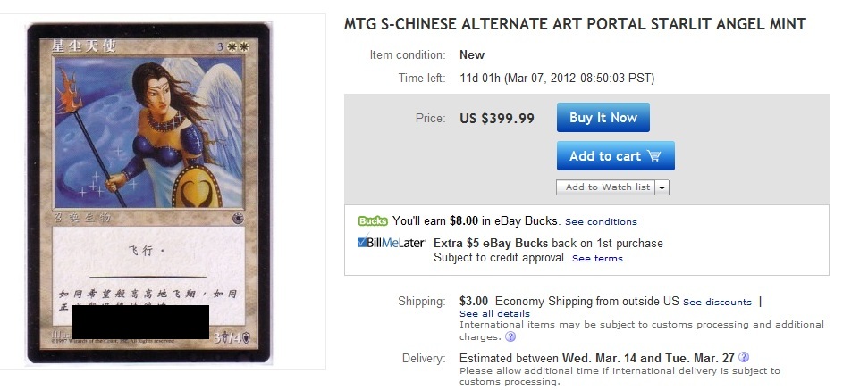This screenshot has width=843, height=390.
Task: Open the See conditions link
Action: (x=601, y=222)
